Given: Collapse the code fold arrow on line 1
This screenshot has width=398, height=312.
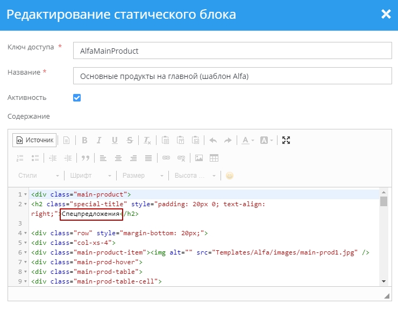Looking at the screenshot, I should (x=26, y=194).
